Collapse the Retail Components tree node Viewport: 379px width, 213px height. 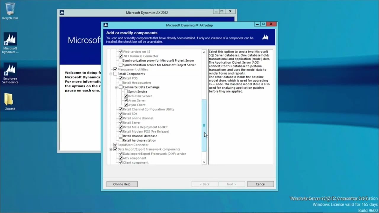coord(111,74)
